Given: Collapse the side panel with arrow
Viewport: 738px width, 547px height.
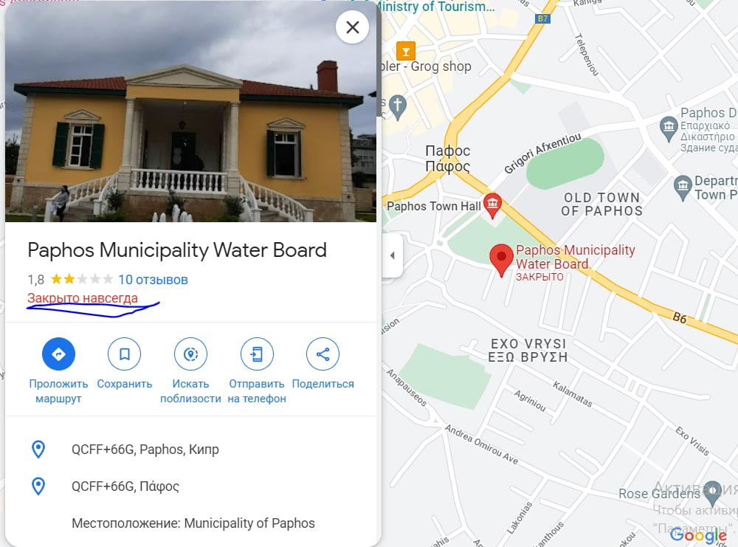Looking at the screenshot, I should 393,255.
